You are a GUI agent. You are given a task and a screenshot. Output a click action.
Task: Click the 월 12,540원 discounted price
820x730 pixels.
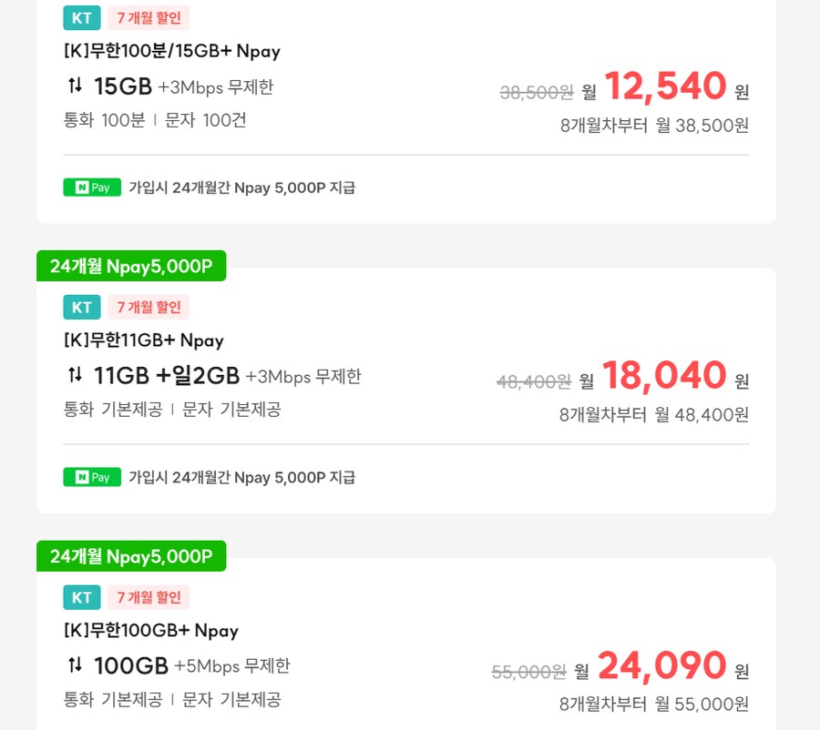click(x=665, y=85)
